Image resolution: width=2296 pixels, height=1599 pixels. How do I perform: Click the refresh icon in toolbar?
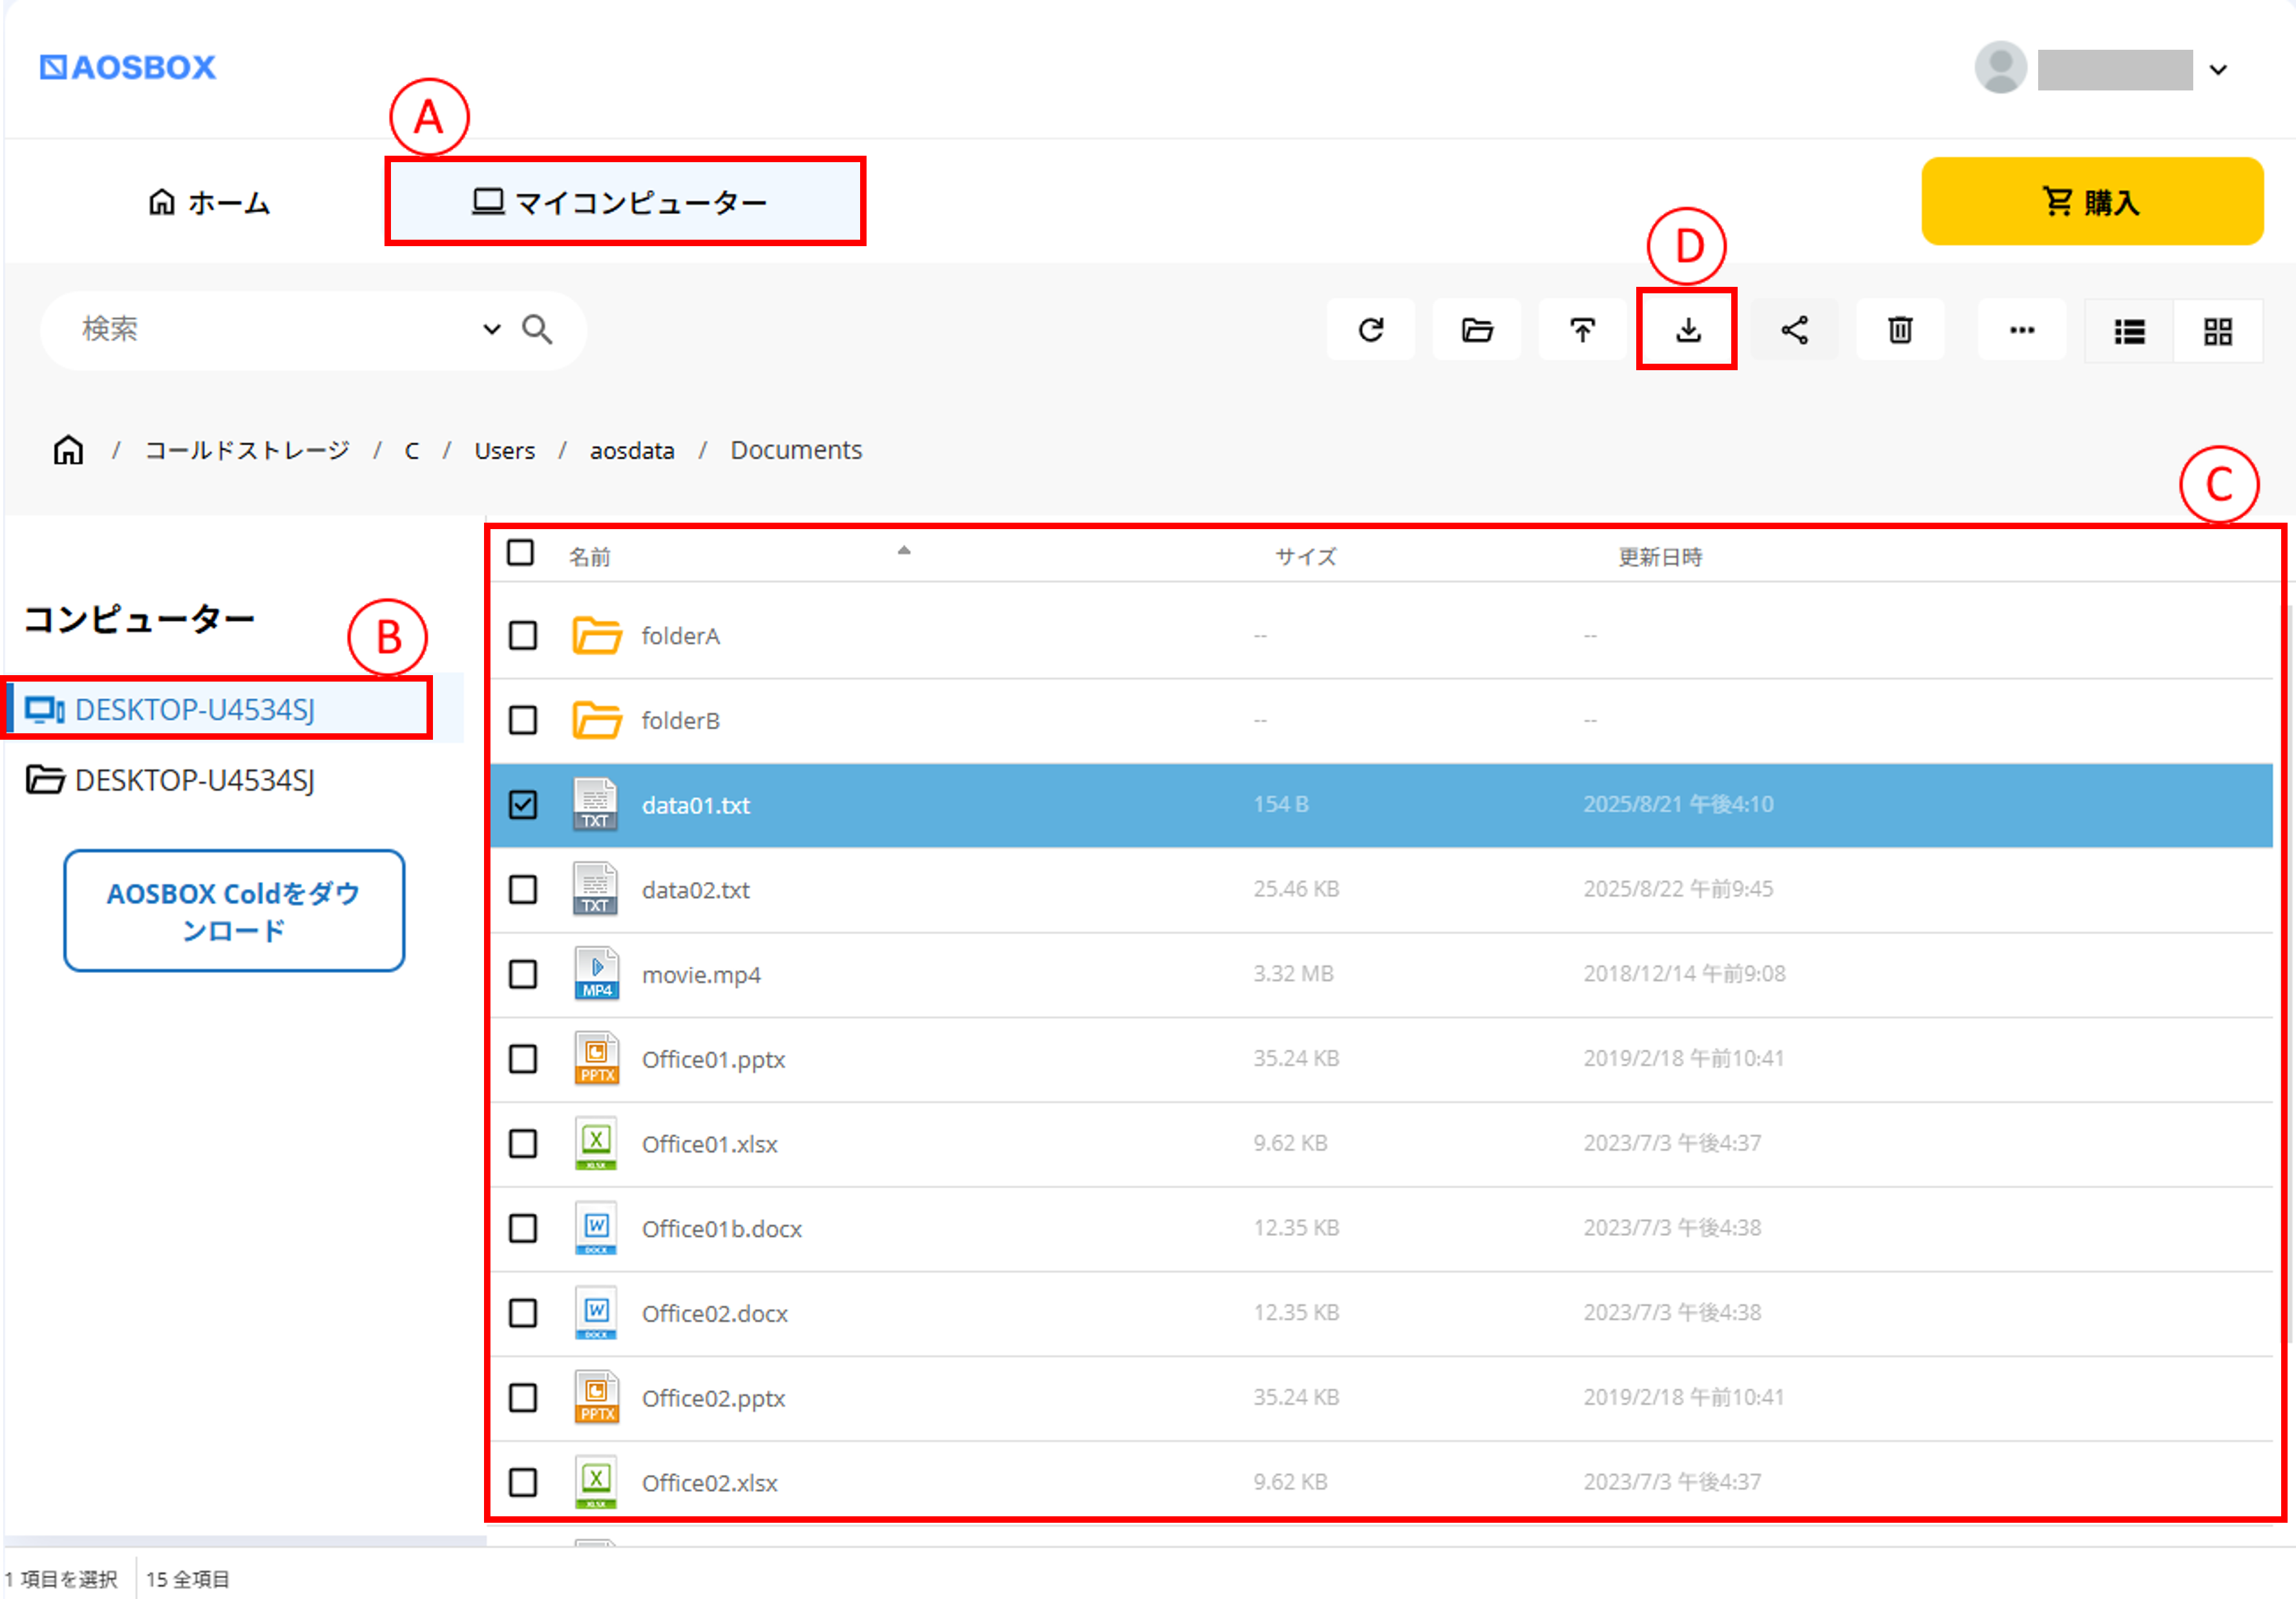[1370, 330]
